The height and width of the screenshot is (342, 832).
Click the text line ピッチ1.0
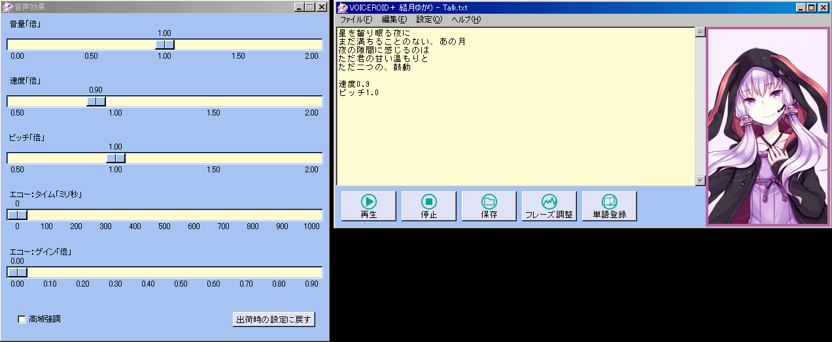tap(358, 93)
